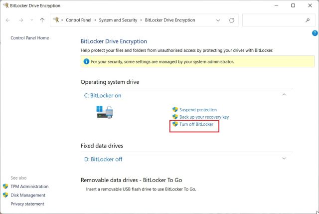The height and width of the screenshot is (214, 319).
Task: Open Back up your recovery key
Action: coord(204,117)
